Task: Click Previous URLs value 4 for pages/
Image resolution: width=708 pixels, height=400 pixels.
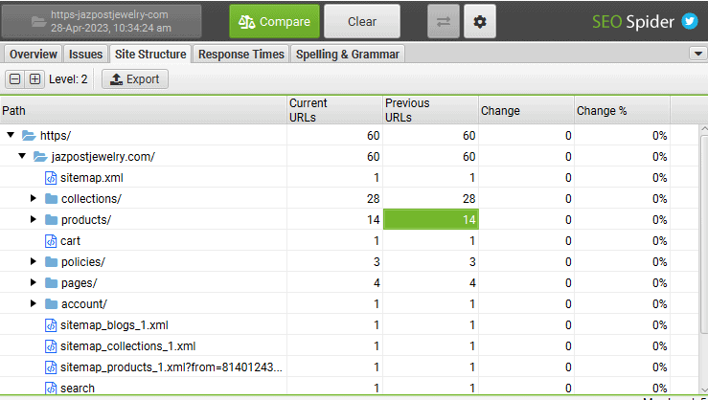Action: [x=472, y=282]
